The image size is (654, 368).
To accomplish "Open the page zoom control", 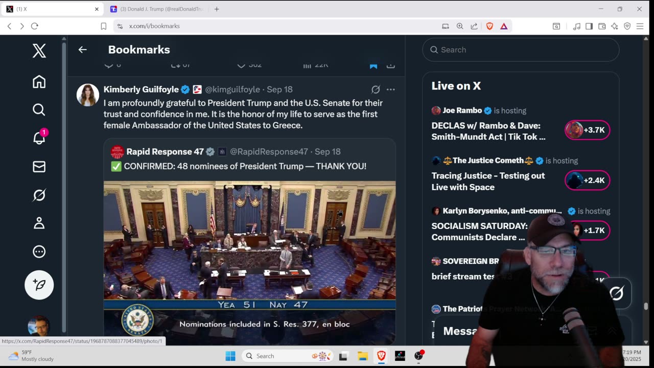I will [x=460, y=26].
